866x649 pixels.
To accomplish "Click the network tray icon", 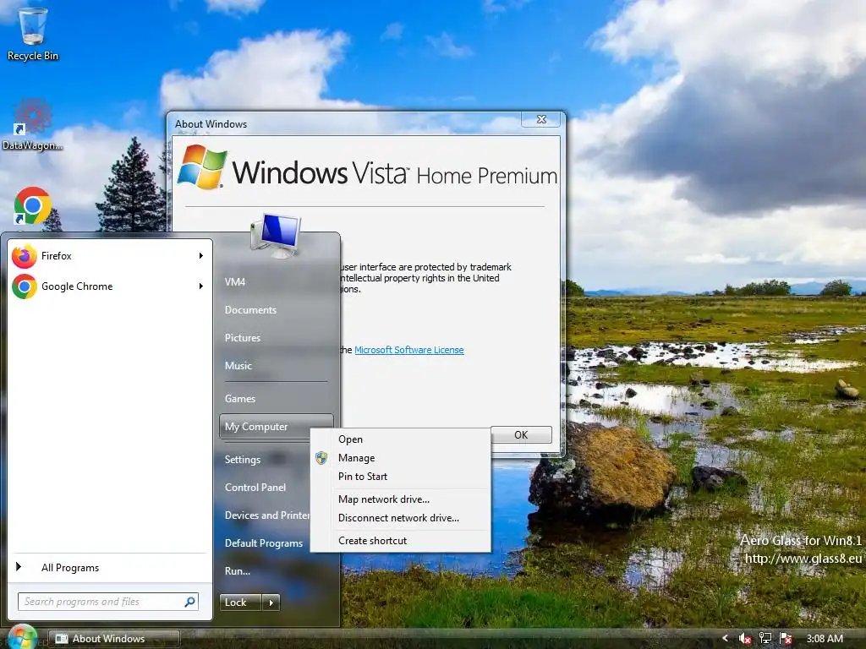I will (765, 639).
